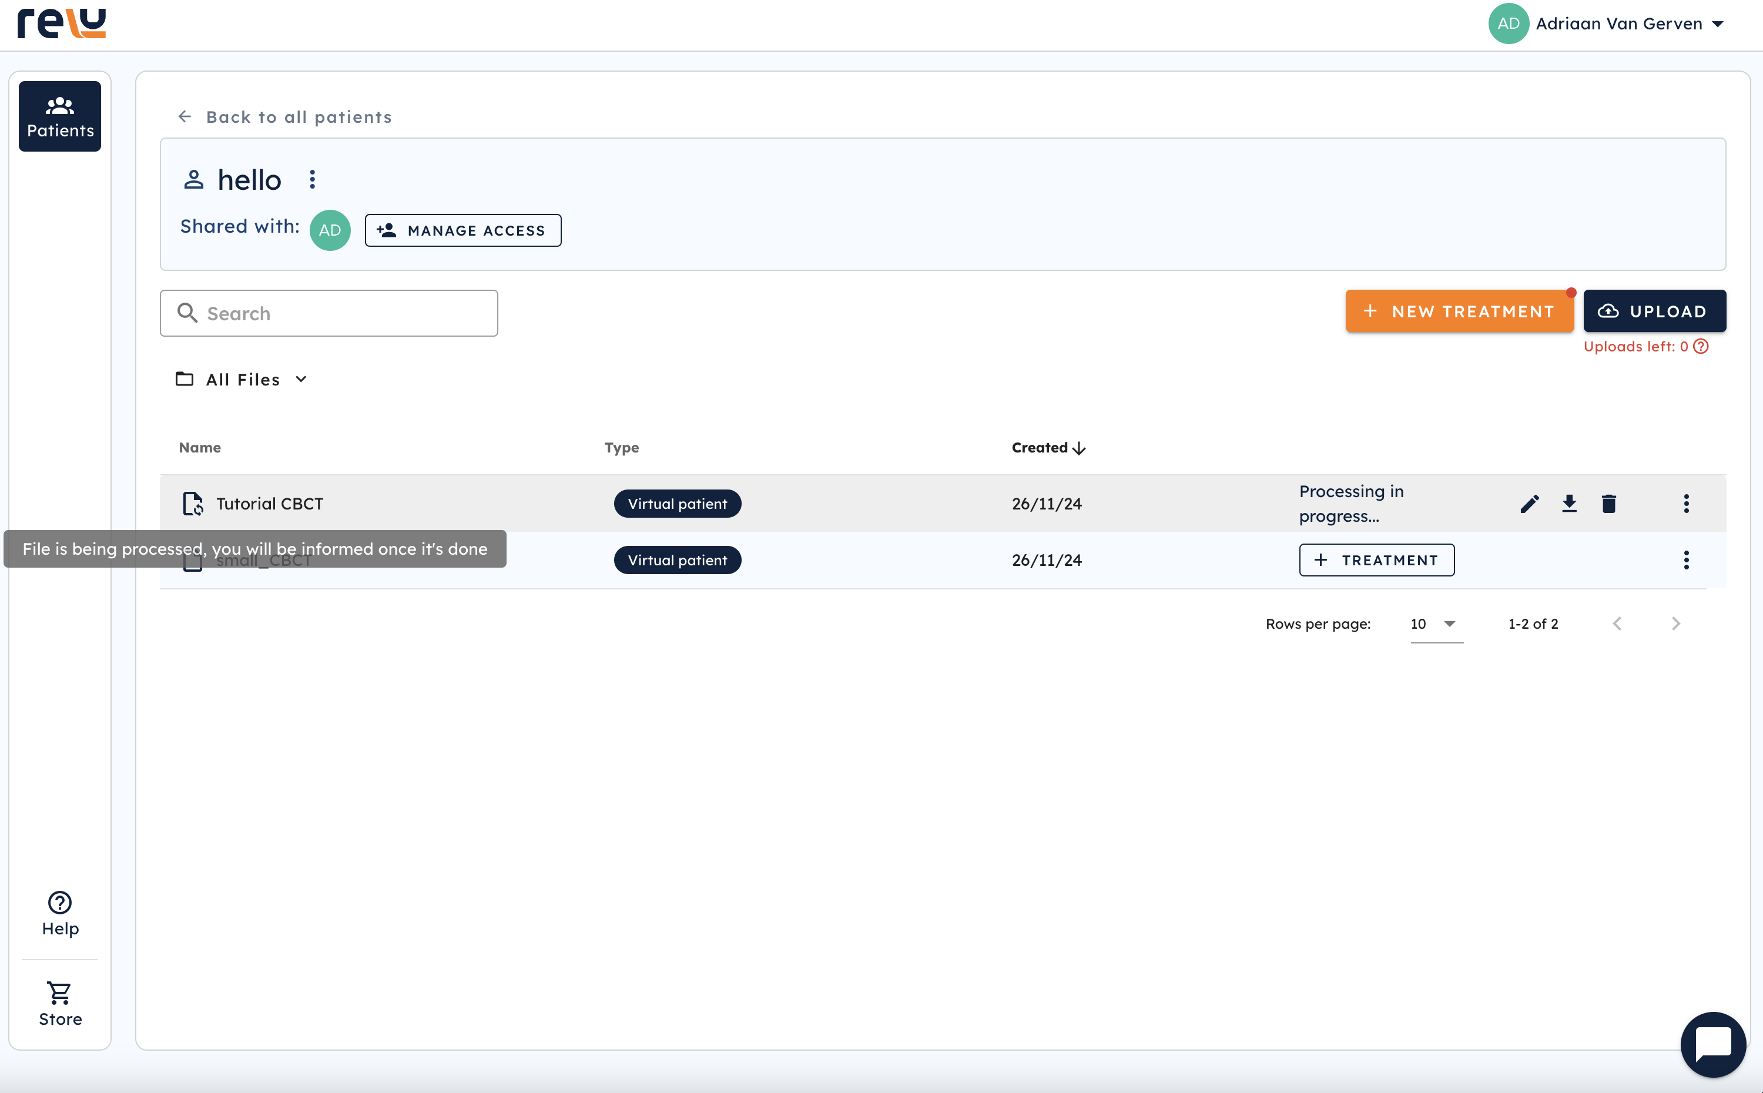Screen dimensions: 1763x1093
Task: Go to Patients tab in sidebar
Action: click(60, 116)
